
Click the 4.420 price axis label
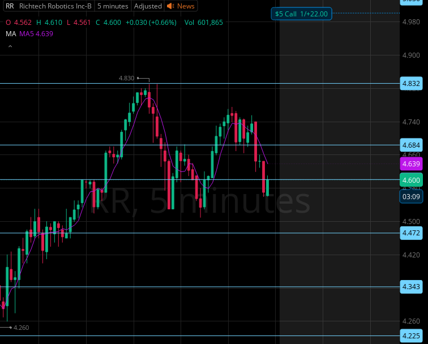[411, 255]
